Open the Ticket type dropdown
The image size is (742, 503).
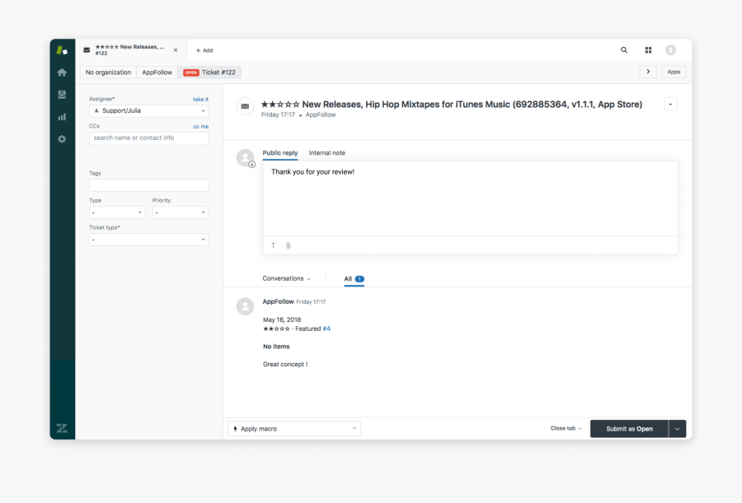(x=148, y=240)
